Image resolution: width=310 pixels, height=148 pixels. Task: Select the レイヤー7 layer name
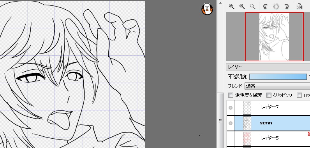point(269,107)
